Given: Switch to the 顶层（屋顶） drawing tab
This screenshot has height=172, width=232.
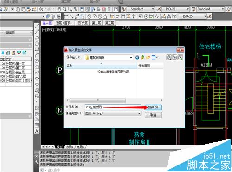Looking at the screenshot, I should click(x=64, y=23).
